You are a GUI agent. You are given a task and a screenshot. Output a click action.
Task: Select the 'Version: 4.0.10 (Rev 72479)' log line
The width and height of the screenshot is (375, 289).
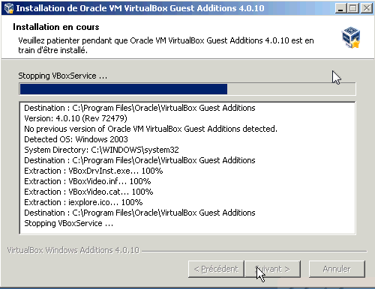pyautogui.click(x=76, y=118)
